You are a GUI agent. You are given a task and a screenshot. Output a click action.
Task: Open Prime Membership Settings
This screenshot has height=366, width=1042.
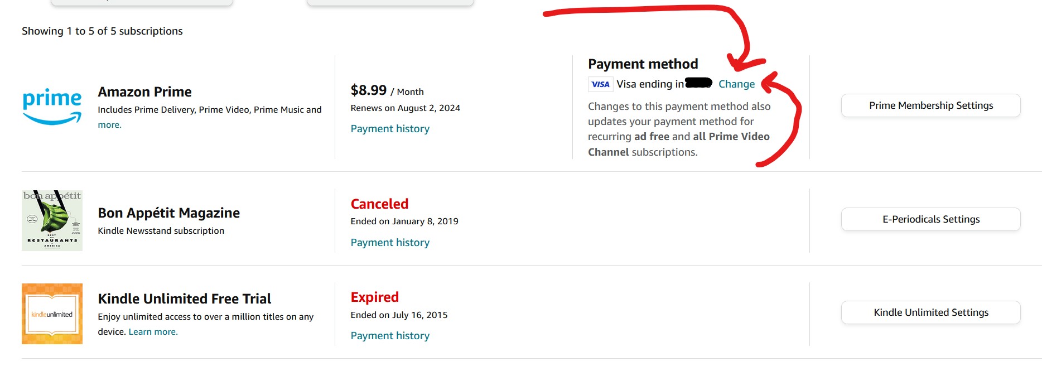(930, 105)
